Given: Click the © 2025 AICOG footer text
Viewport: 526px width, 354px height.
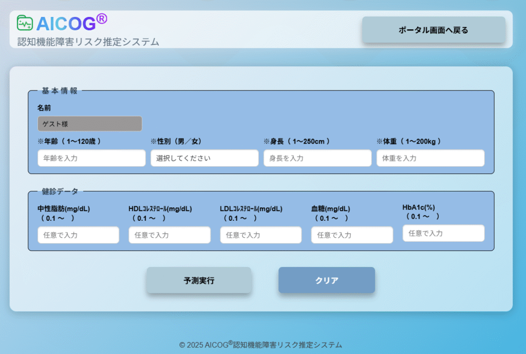Looking at the screenshot, I should (260, 345).
